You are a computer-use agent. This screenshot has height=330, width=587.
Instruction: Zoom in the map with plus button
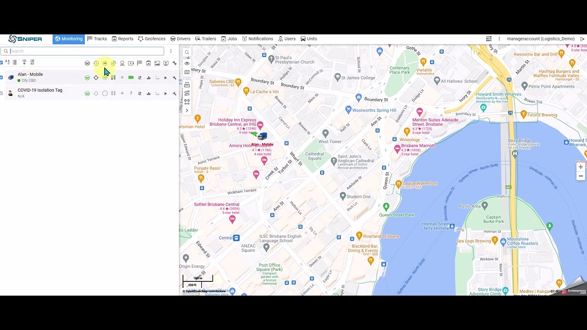[x=581, y=167]
